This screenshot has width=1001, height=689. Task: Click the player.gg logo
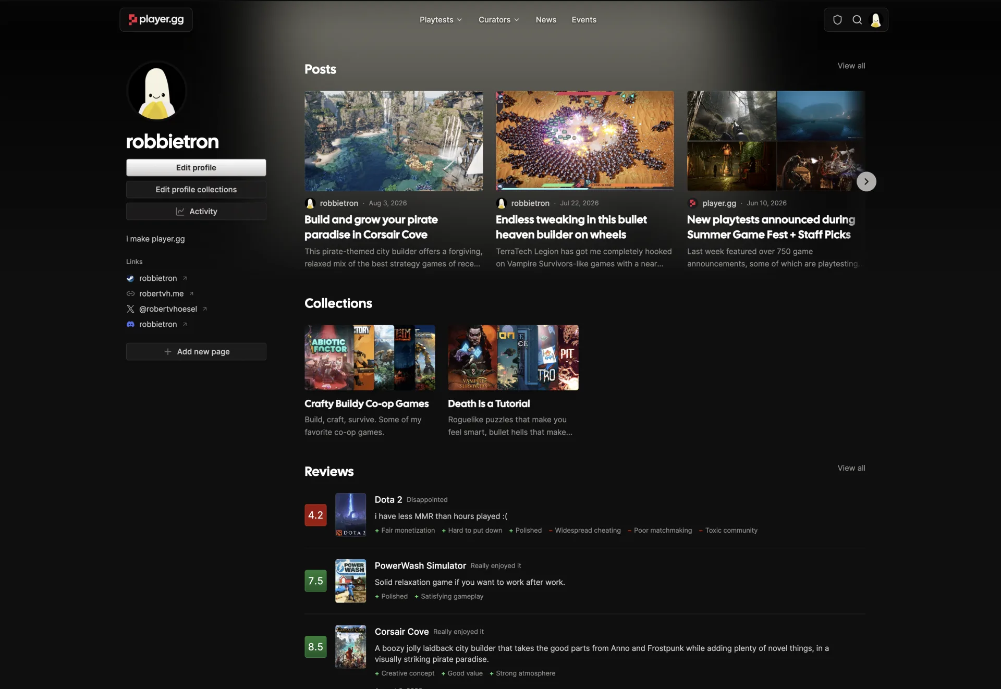tap(156, 19)
